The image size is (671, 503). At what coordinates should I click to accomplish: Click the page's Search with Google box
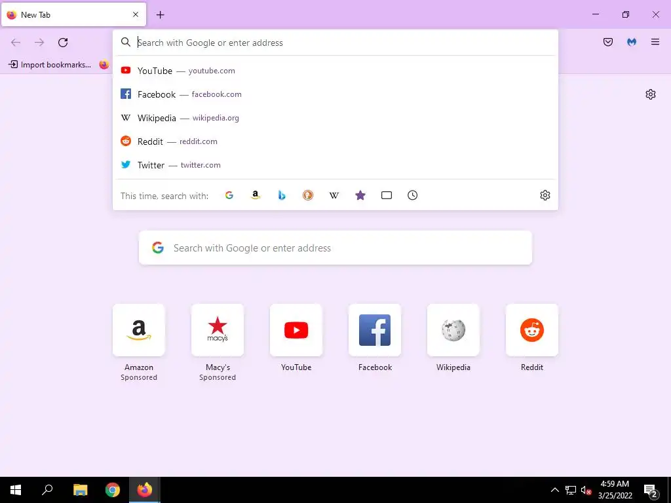[x=335, y=248]
